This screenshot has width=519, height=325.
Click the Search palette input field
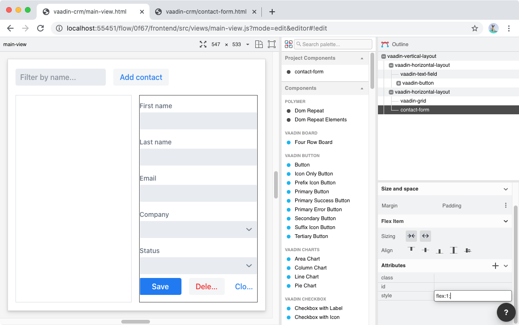click(334, 44)
